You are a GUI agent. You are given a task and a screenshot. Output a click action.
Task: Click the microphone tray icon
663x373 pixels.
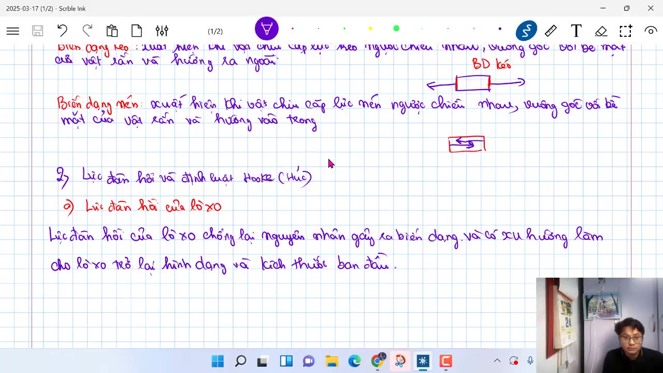[530, 361]
